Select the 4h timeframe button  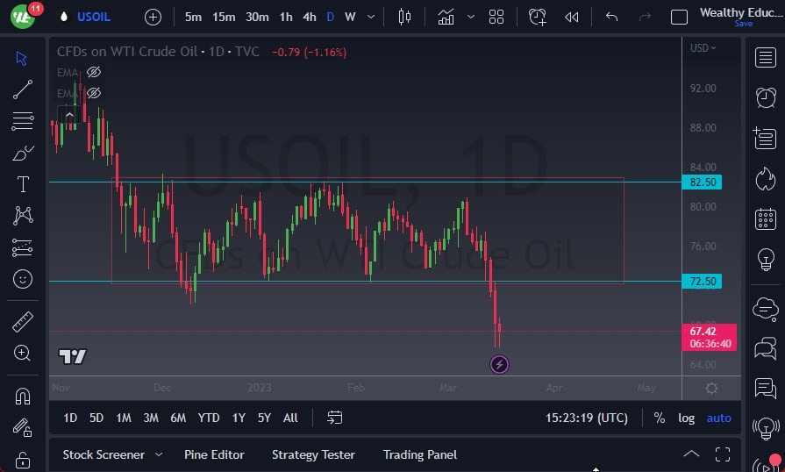click(309, 17)
